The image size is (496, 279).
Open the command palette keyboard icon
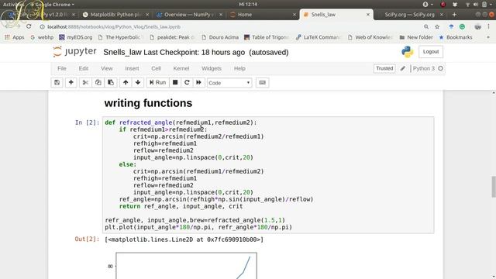click(262, 83)
